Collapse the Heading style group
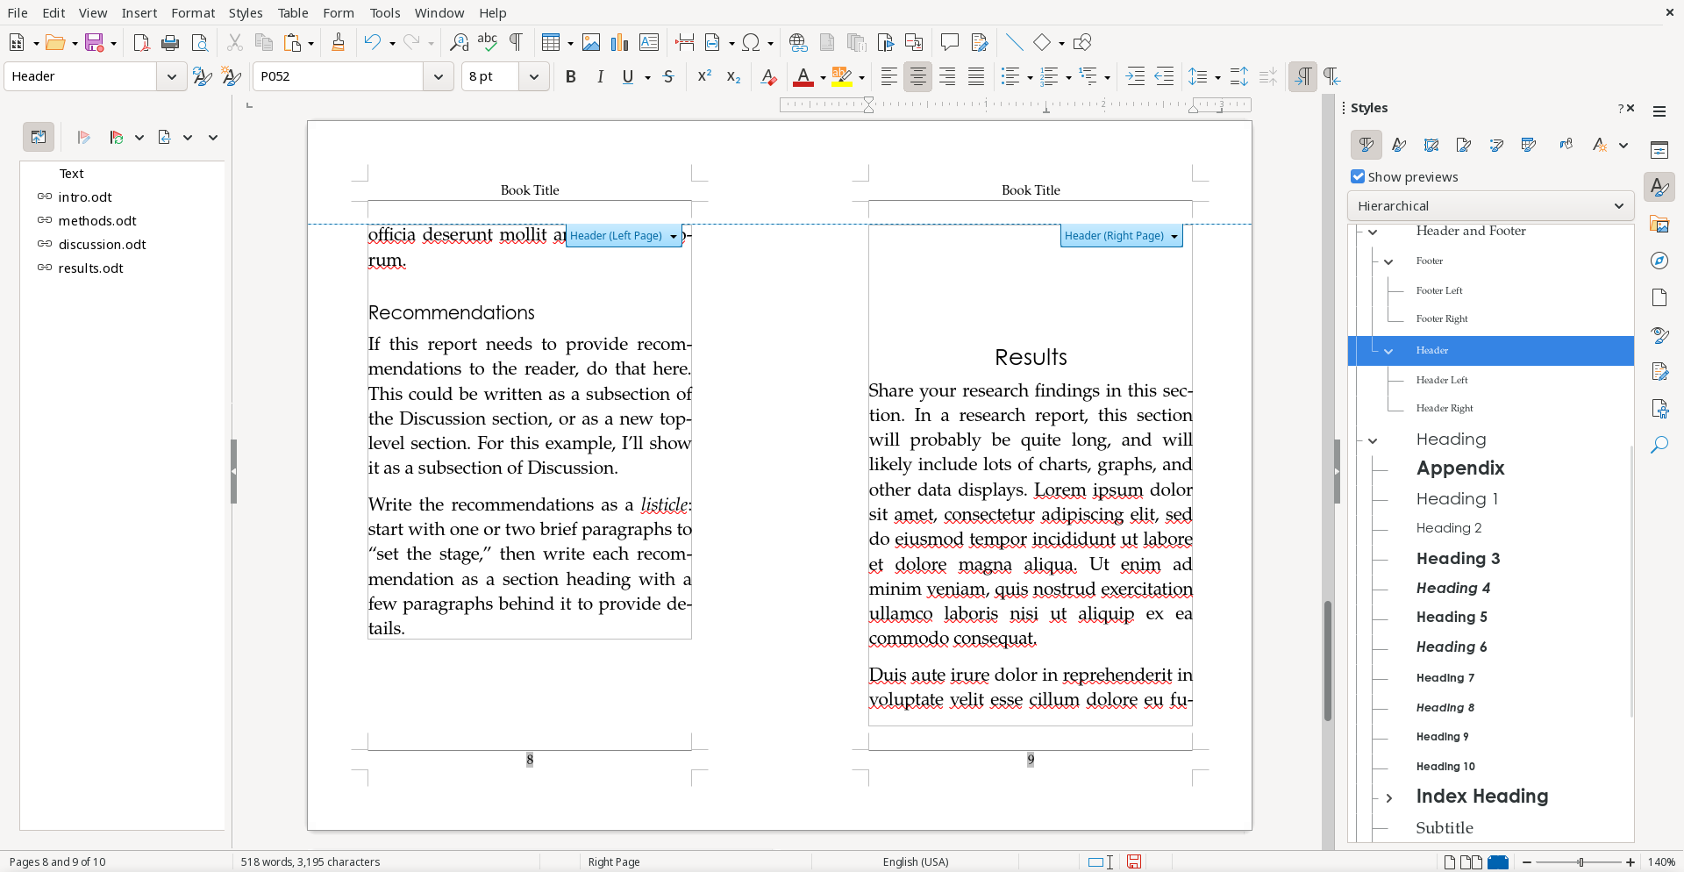 point(1373,440)
